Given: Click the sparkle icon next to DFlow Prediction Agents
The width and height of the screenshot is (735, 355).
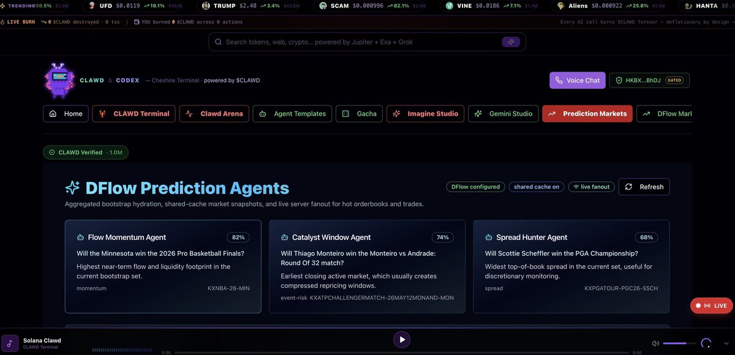Looking at the screenshot, I should pos(73,188).
